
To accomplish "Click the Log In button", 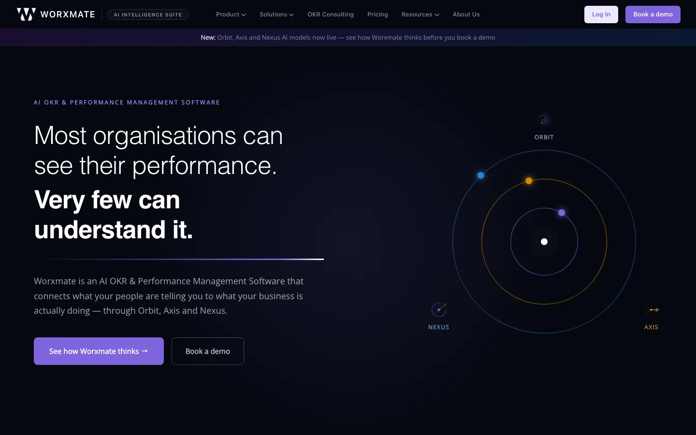I will tap(601, 14).
